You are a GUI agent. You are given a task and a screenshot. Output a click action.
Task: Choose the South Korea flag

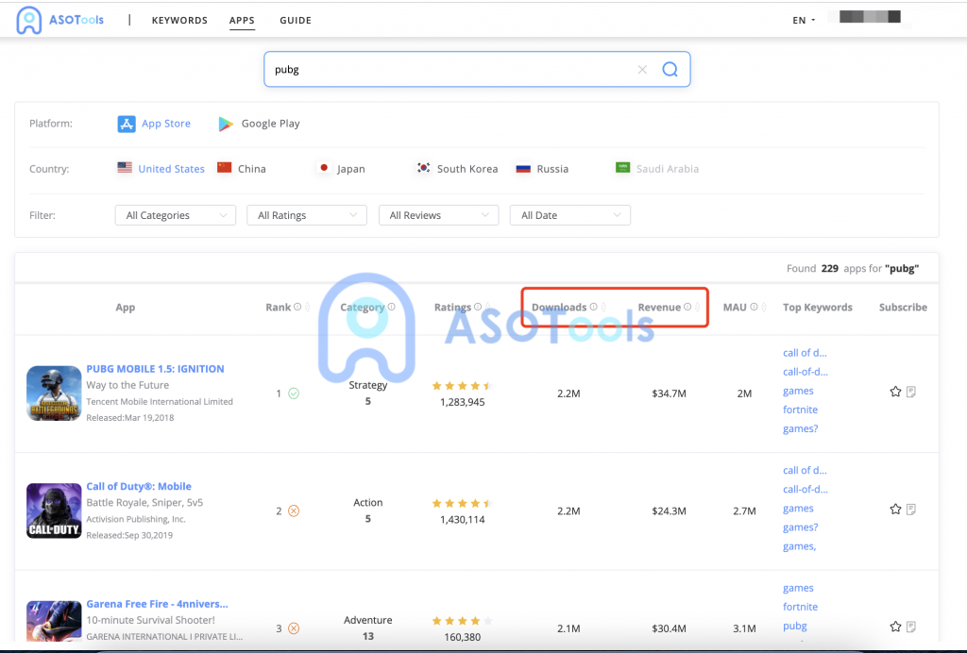[424, 168]
